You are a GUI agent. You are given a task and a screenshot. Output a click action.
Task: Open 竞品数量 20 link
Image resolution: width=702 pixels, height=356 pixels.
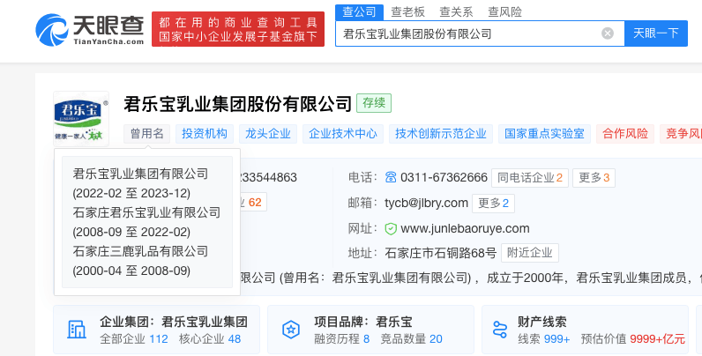pyautogui.click(x=412, y=339)
